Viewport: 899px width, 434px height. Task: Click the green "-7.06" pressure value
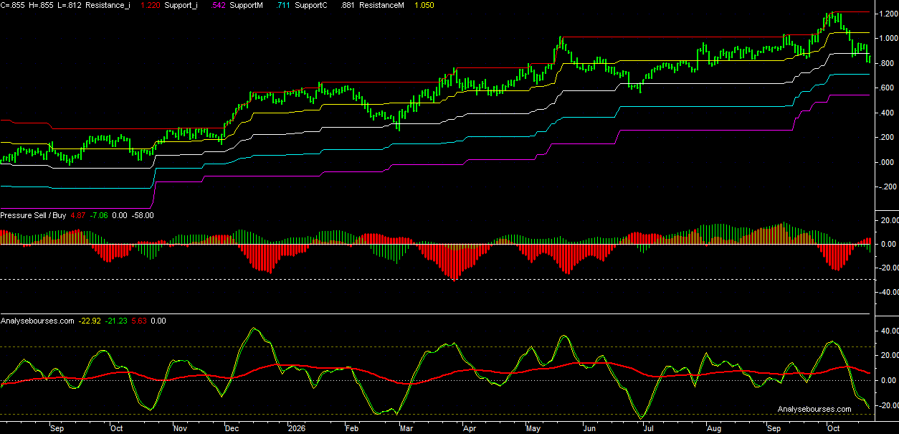(x=100, y=215)
